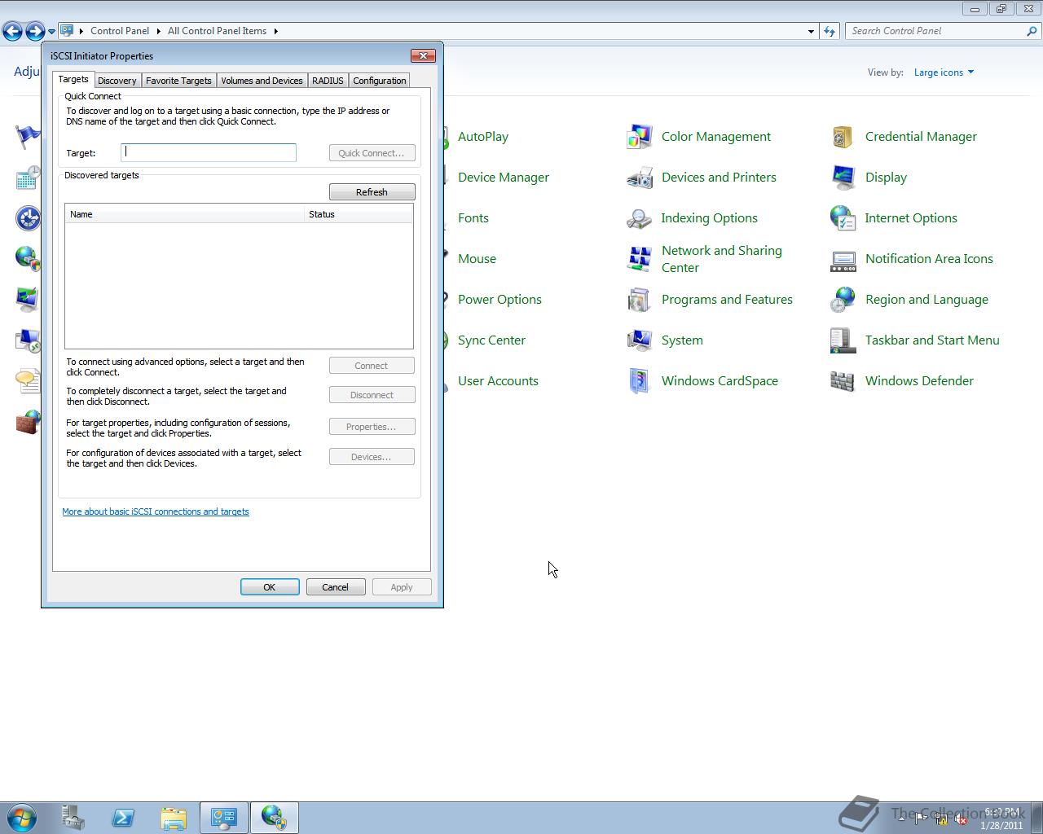Click the Back navigation arrow
The height and width of the screenshot is (834, 1043).
[12, 31]
